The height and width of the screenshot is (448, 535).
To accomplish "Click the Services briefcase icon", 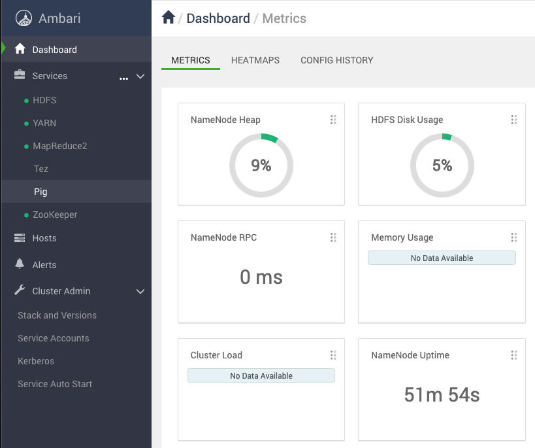I will point(20,76).
